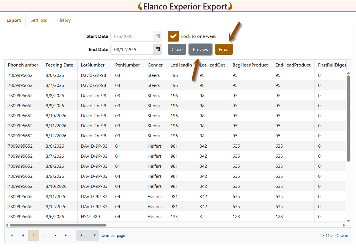
Task: Go to the last page arrow icon
Action: coord(66,235)
